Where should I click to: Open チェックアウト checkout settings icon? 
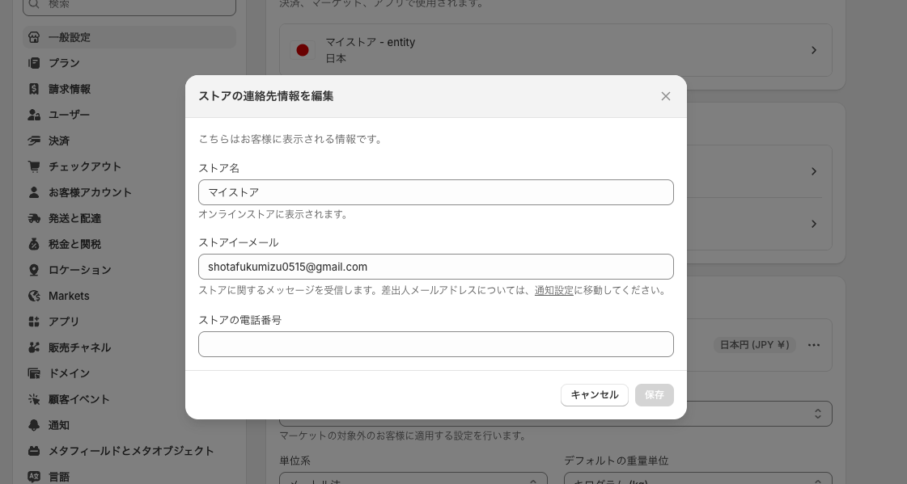34,166
